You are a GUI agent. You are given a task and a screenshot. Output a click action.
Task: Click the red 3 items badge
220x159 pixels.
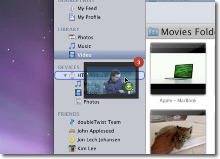pyautogui.click(x=139, y=62)
